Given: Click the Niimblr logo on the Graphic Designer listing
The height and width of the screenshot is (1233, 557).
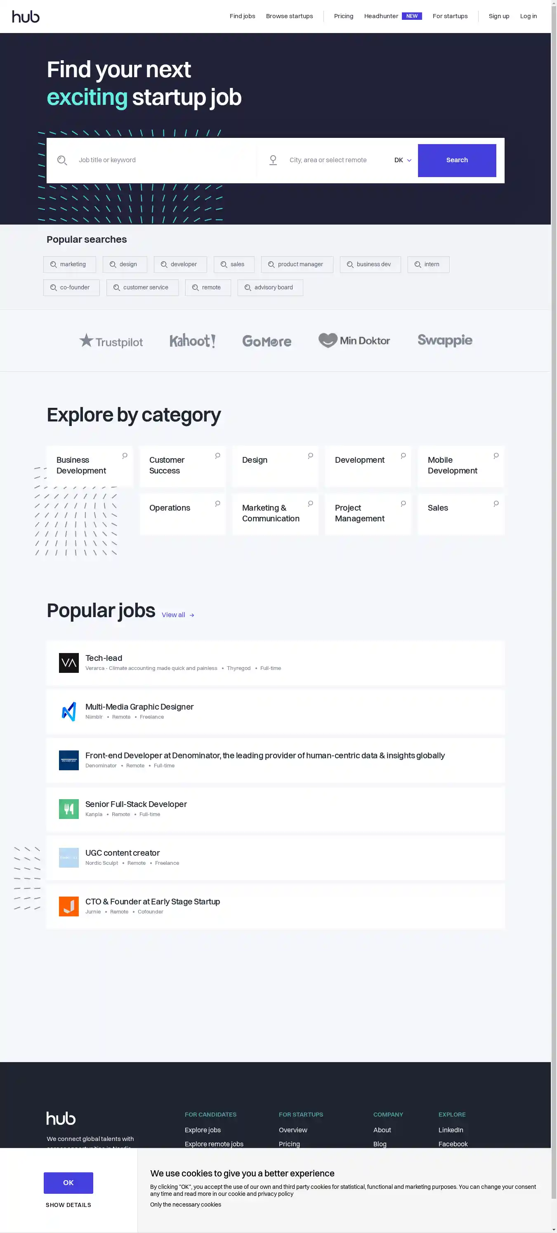Looking at the screenshot, I should point(68,712).
